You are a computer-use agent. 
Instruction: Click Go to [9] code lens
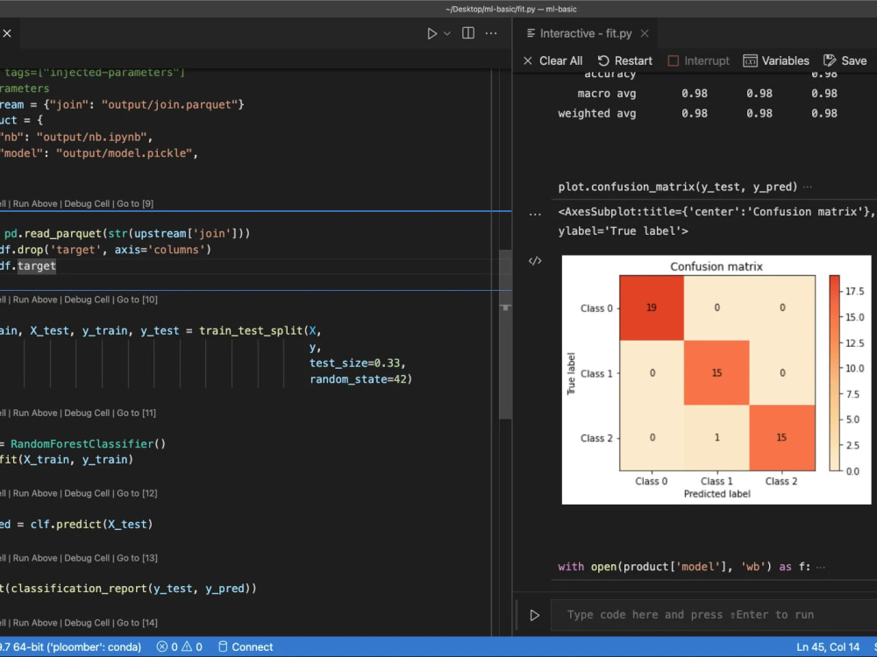tap(135, 204)
